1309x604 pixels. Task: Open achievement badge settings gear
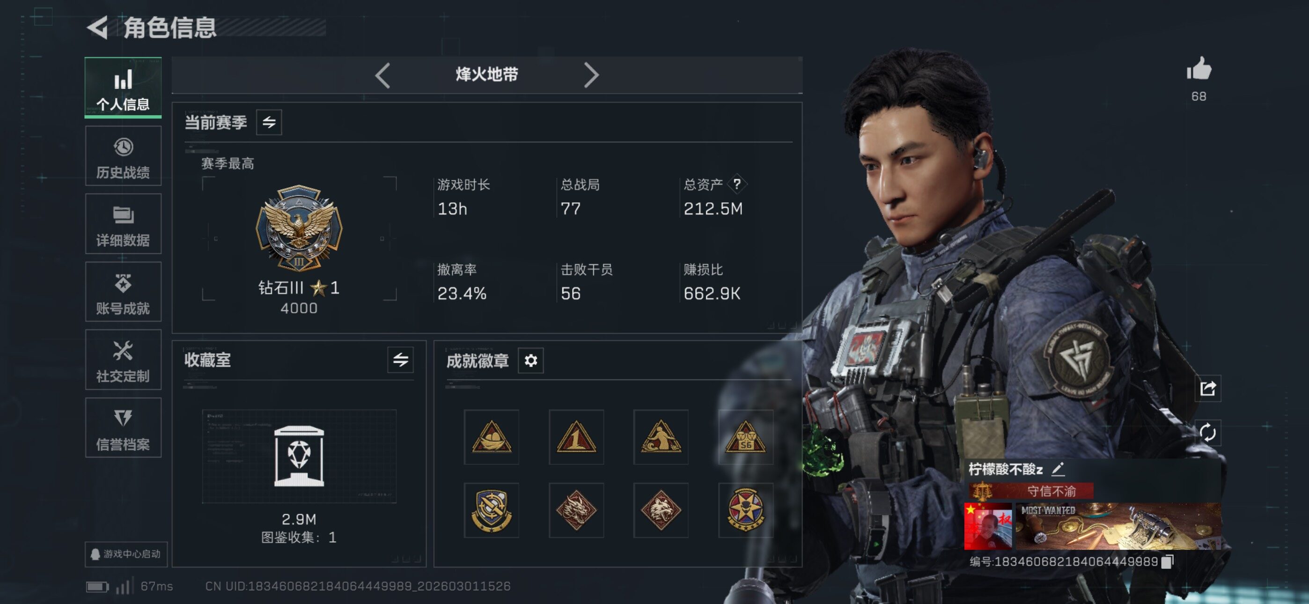click(x=530, y=361)
